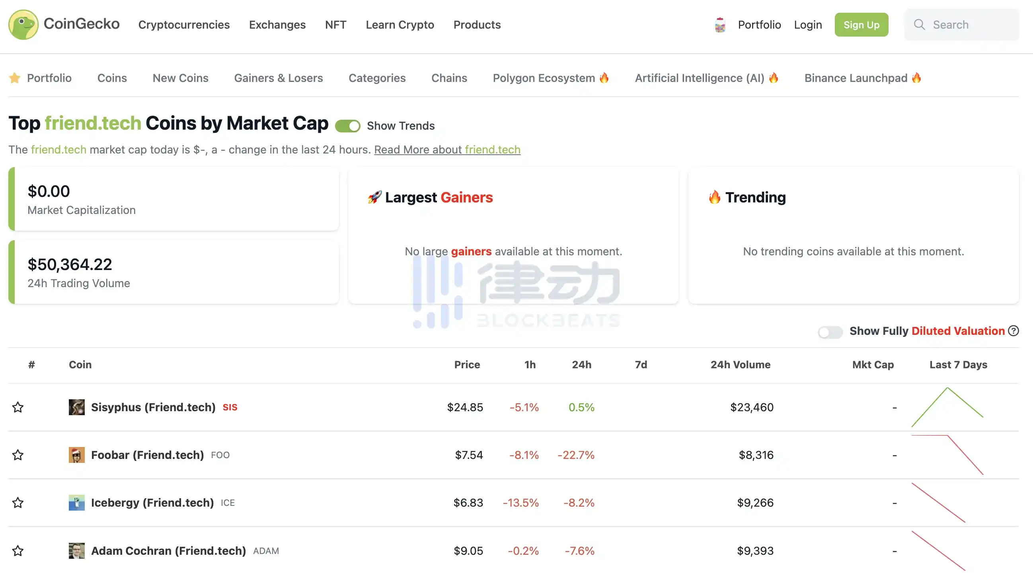Focus the Search input field

tap(961, 25)
